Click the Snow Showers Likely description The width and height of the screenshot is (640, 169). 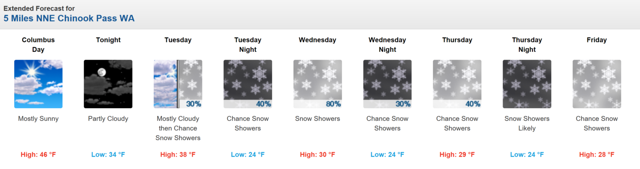pos(527,123)
